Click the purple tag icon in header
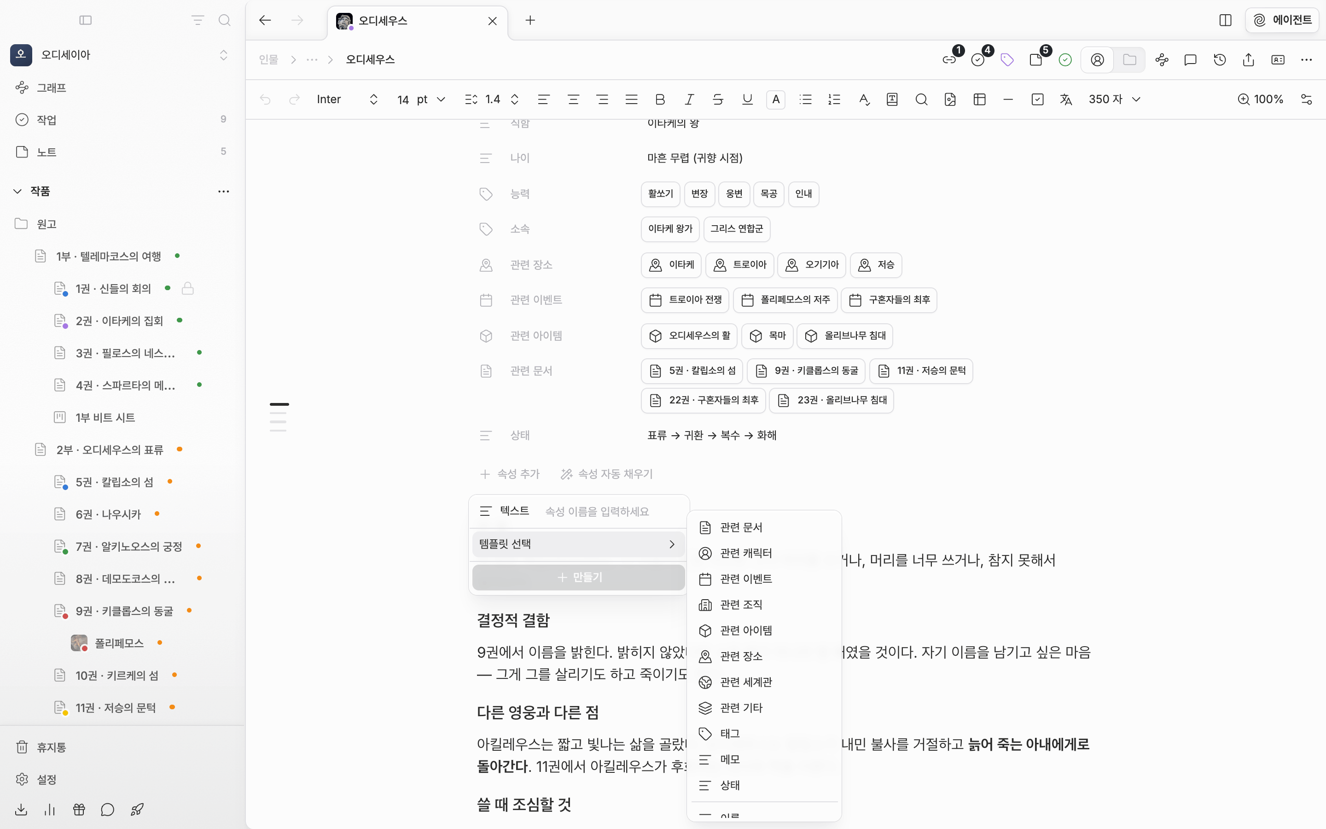Image resolution: width=1326 pixels, height=829 pixels. 1006,60
